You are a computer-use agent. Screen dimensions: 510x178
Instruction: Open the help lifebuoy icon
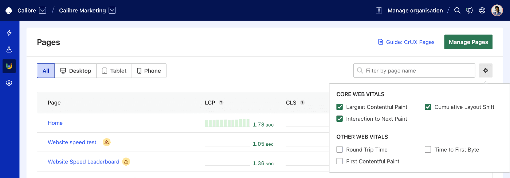(482, 11)
